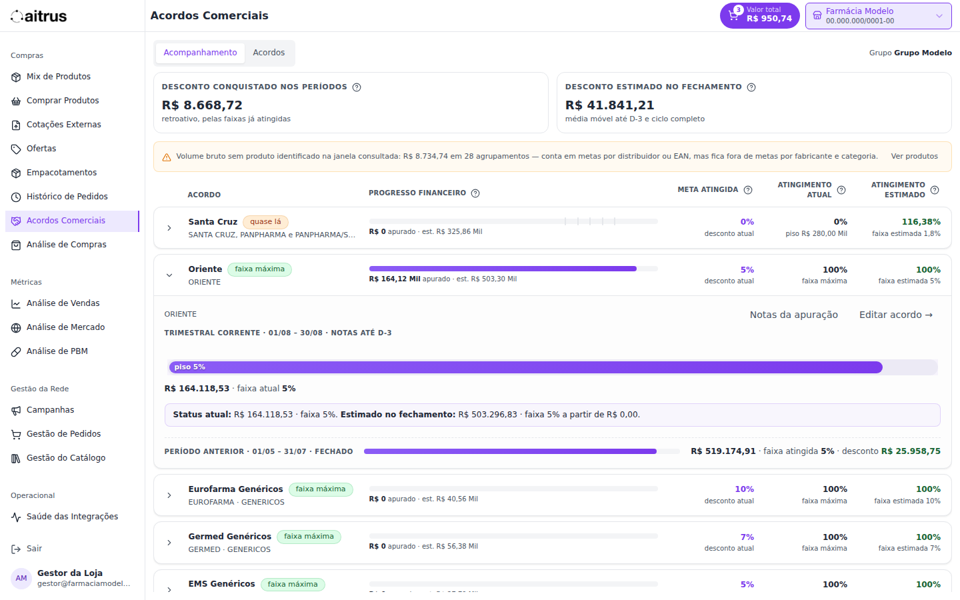This screenshot has height=600, width=960.
Task: Click help icon next to Progresso Financeiro
Action: [x=475, y=193]
